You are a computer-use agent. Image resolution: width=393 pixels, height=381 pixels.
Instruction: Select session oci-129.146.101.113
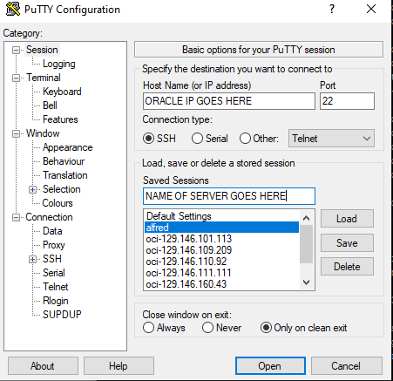click(221, 239)
